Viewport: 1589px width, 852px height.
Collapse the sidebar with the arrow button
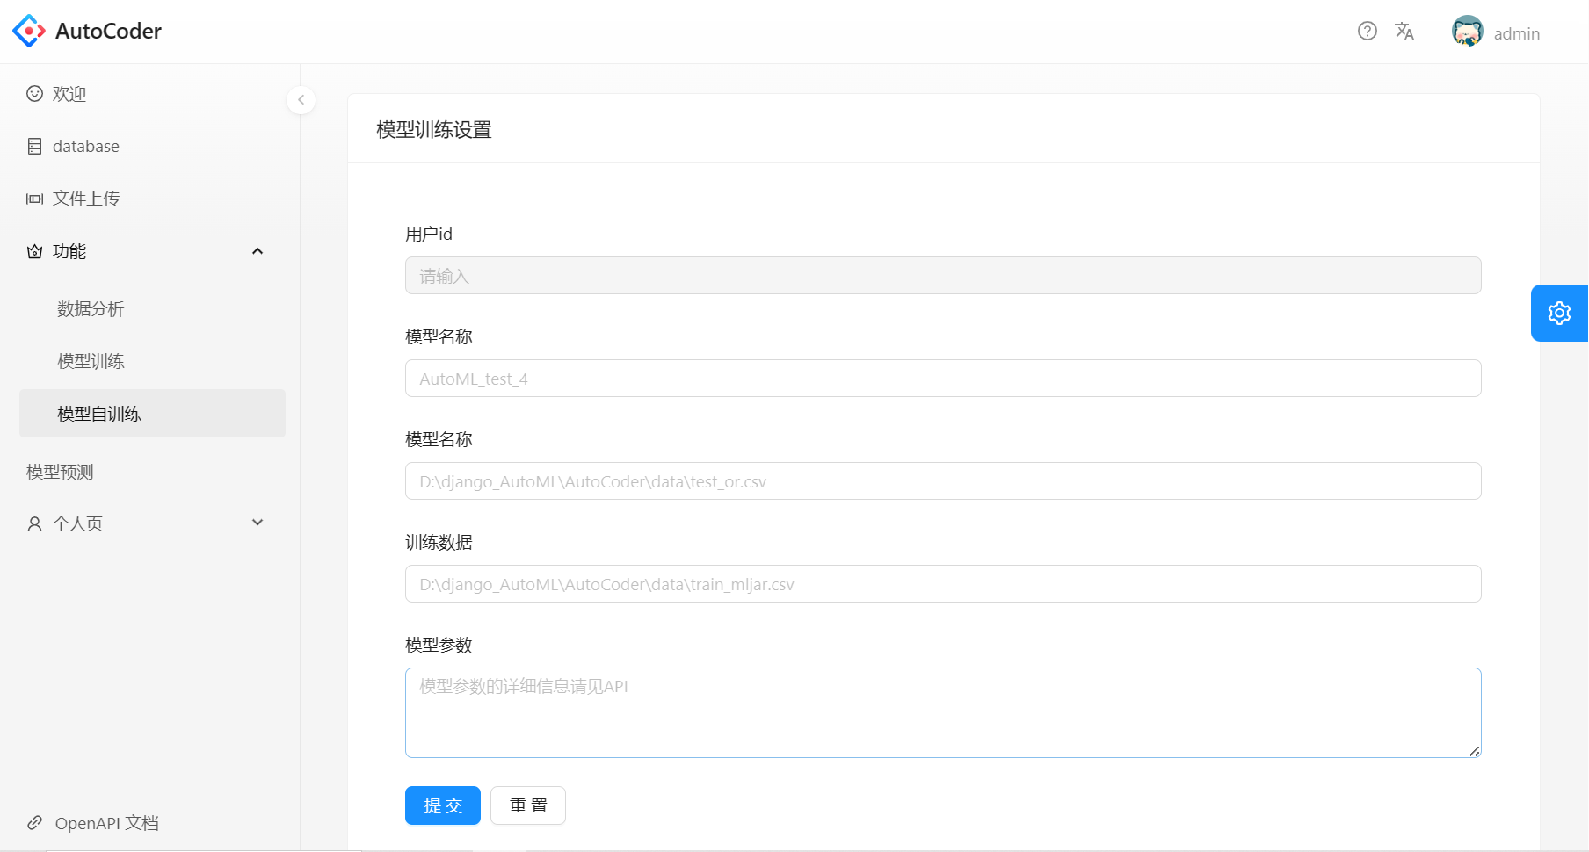pos(301,99)
